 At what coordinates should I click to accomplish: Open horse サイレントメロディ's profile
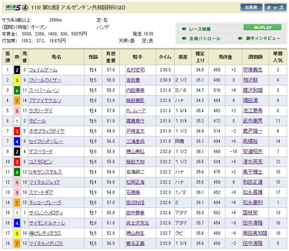(46, 213)
